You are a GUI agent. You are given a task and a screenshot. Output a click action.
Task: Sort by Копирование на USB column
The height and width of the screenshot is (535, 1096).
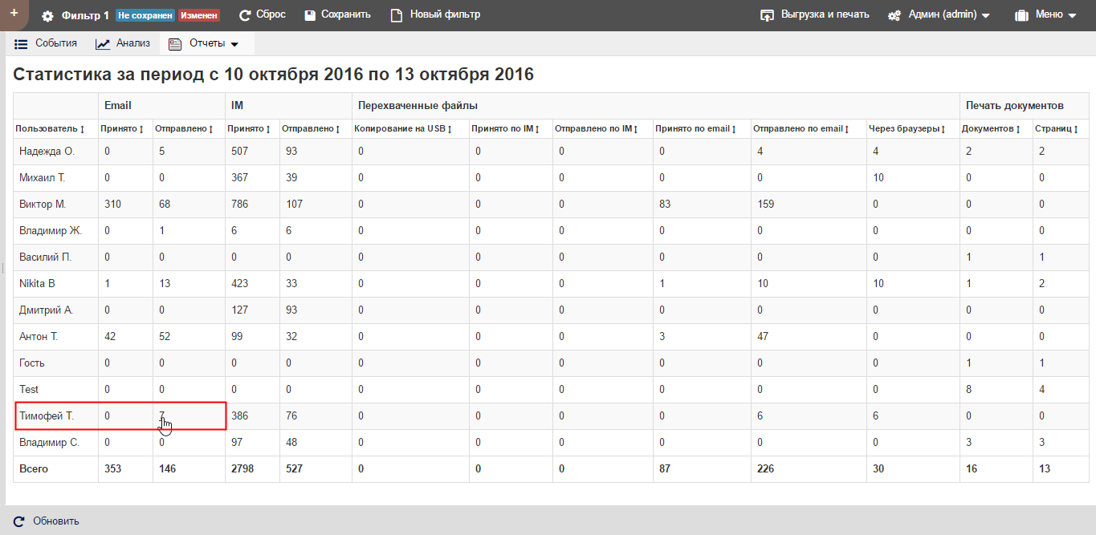(403, 129)
